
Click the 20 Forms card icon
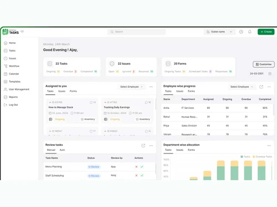coord(168,63)
